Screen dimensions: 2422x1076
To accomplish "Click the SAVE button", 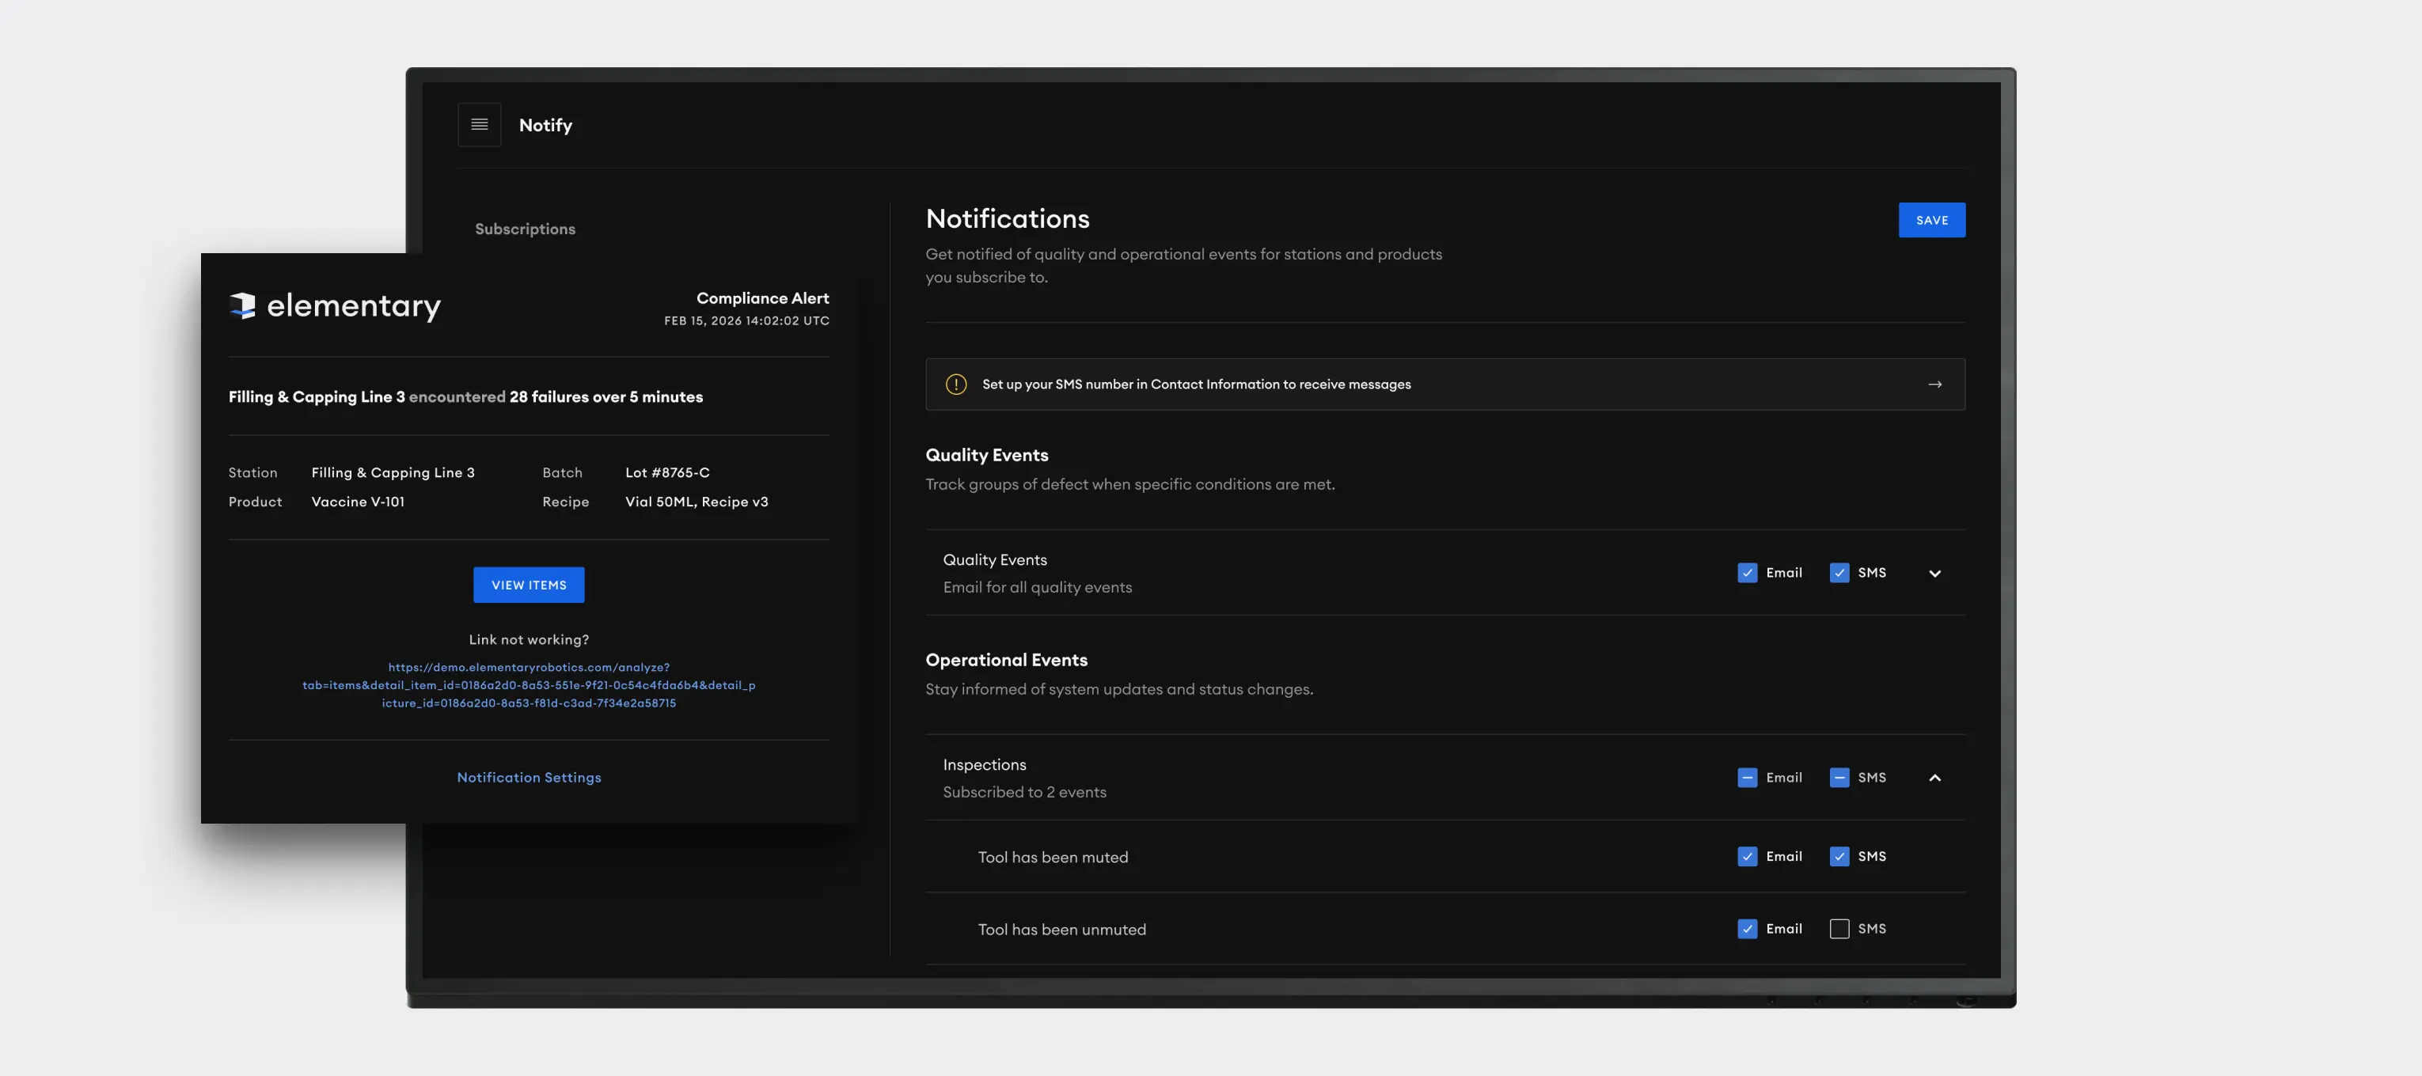I will [x=1931, y=219].
